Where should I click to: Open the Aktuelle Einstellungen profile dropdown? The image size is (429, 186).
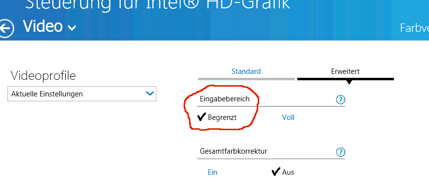82,94
